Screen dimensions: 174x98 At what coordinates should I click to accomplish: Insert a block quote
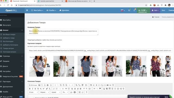click(66, 89)
